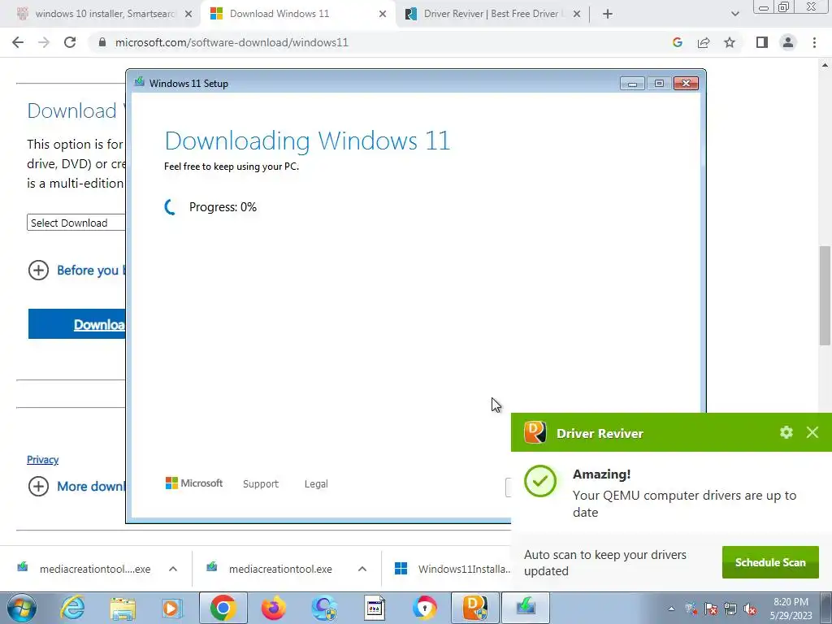
Task: Launch Firefox from the taskbar
Action: pos(273,608)
